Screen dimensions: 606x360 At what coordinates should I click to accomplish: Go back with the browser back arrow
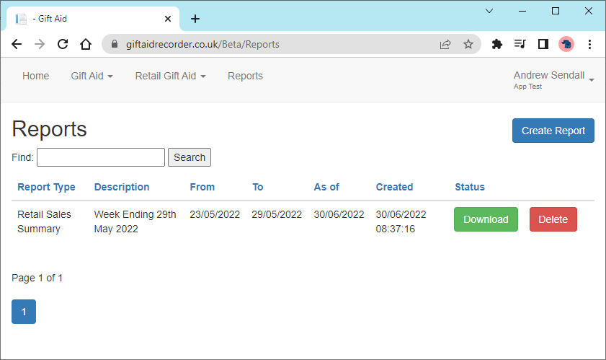pos(17,44)
